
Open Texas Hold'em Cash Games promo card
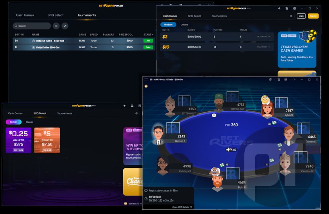point(297,49)
